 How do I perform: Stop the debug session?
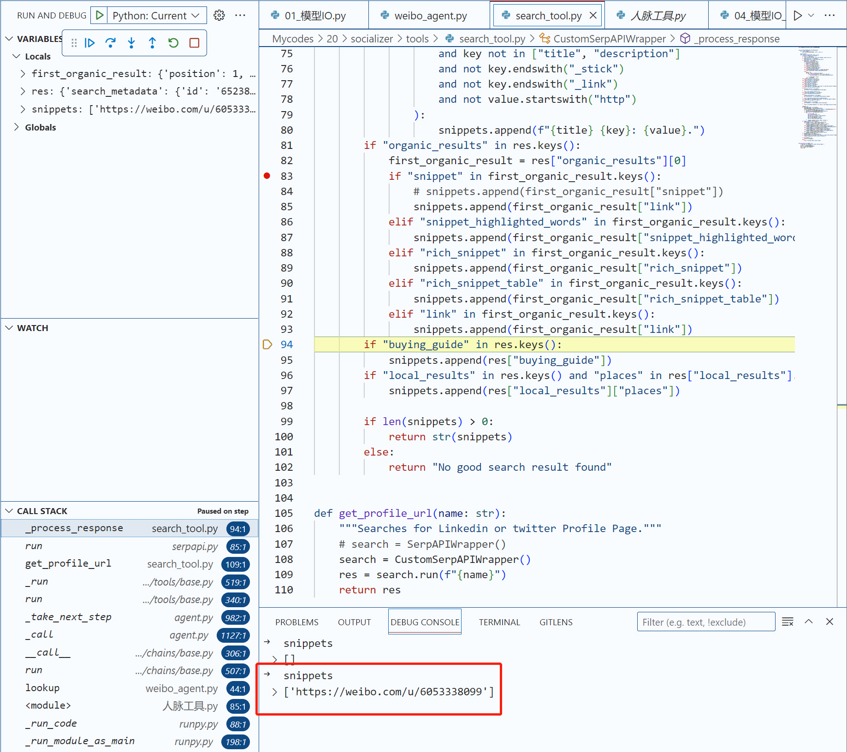[x=194, y=43]
